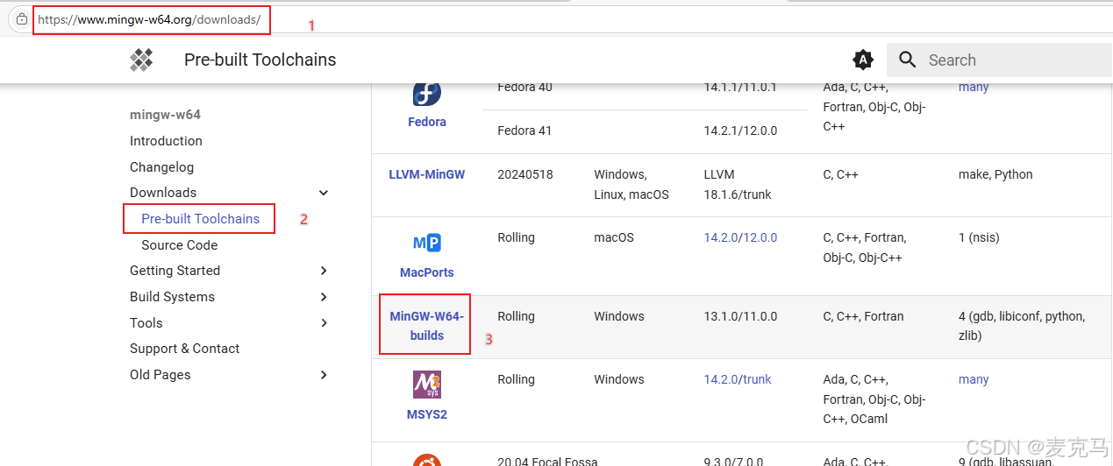Click the 'many' link in Fedora row
This screenshot has width=1113, height=466.
point(974,87)
